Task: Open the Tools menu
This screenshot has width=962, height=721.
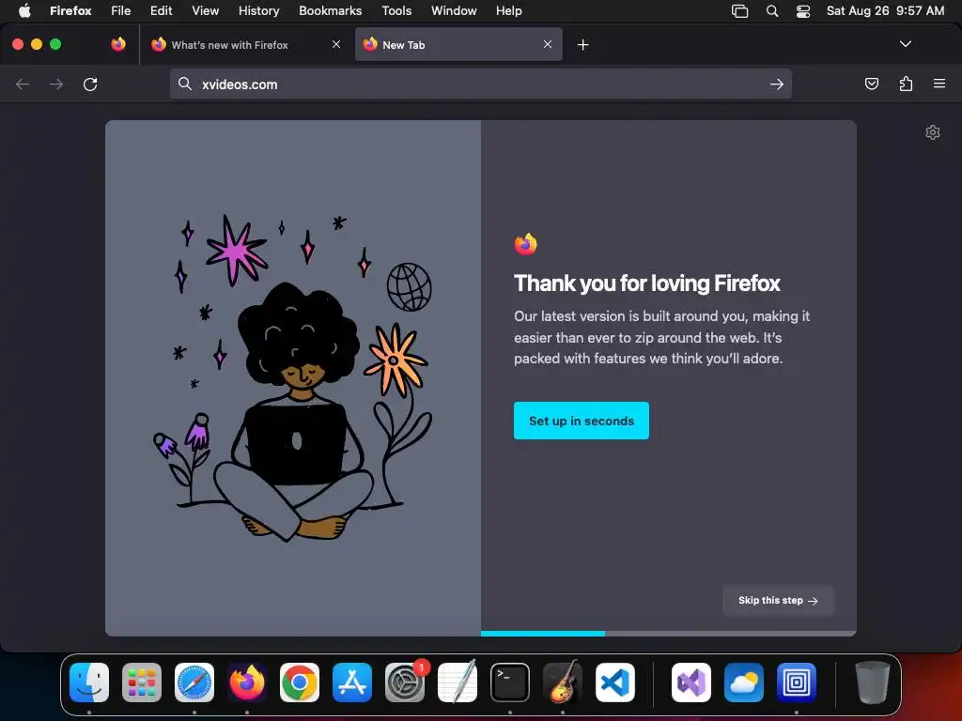Action: coord(396,10)
